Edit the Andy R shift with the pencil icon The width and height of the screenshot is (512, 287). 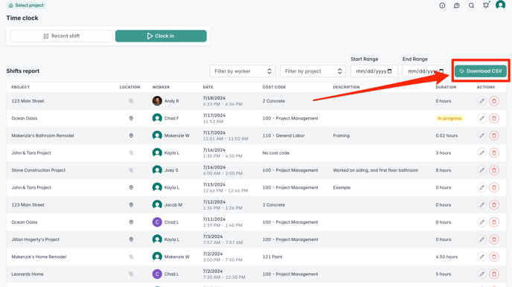point(481,101)
